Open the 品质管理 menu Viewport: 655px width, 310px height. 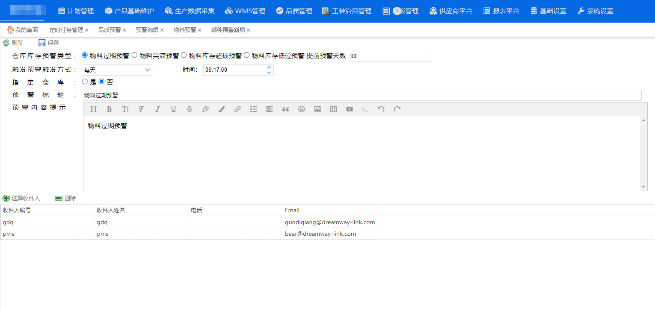[294, 11]
